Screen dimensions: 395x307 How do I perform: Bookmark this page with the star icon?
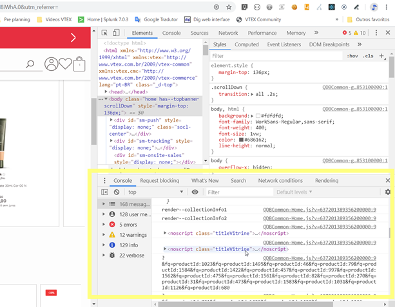coord(229,7)
